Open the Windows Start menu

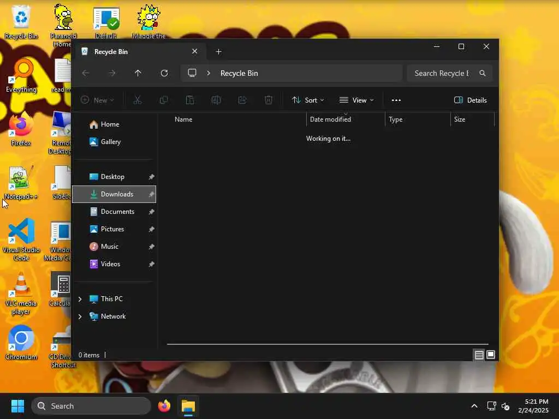pos(17,406)
